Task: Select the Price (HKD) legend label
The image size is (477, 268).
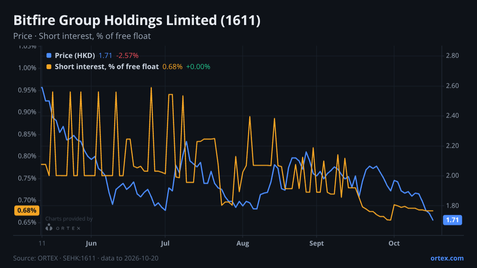Action: [x=75, y=56]
